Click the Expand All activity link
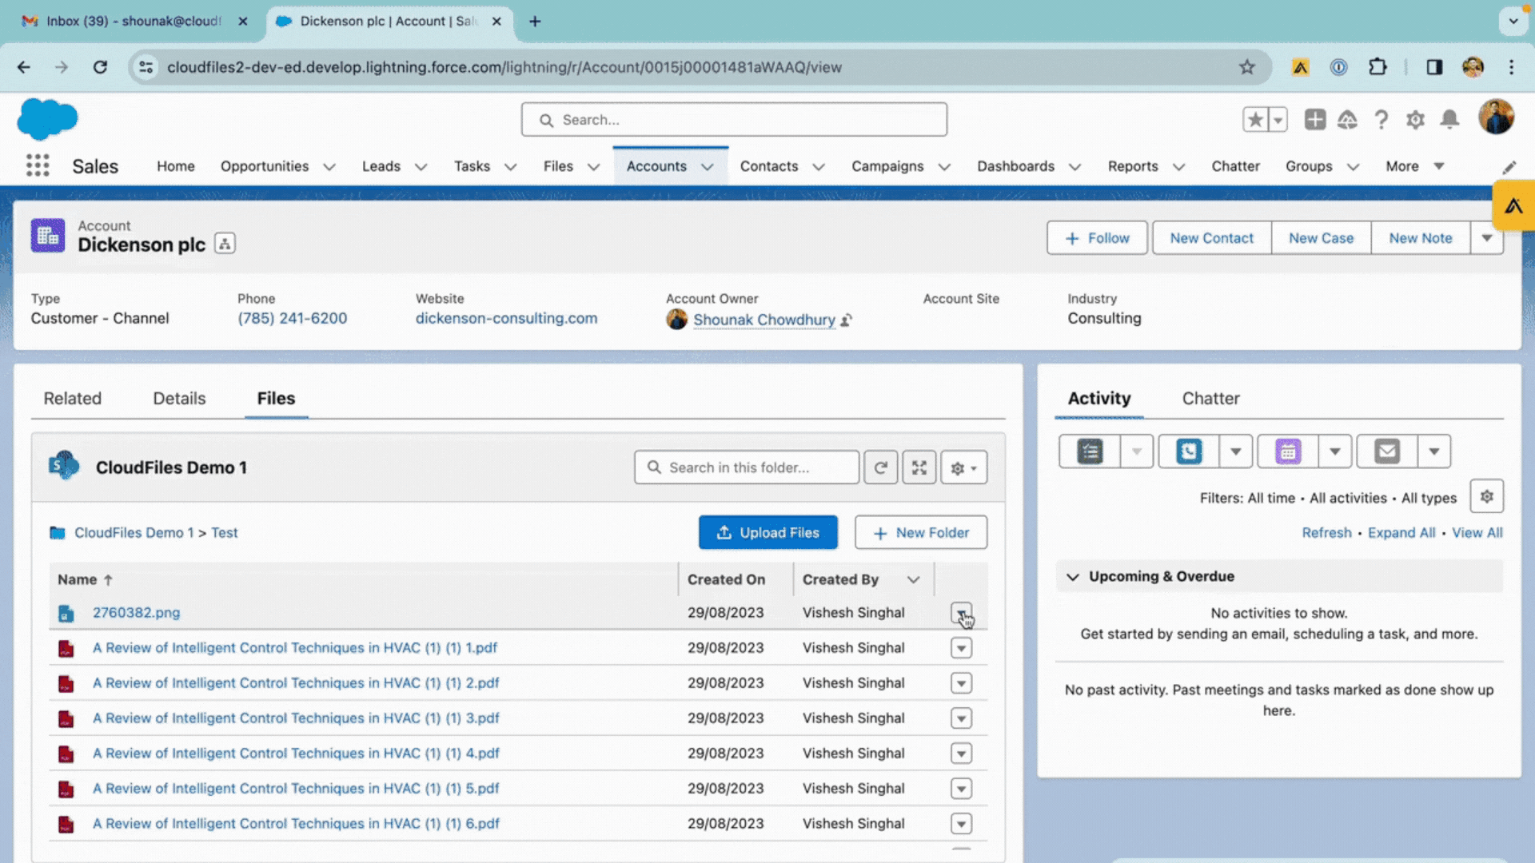This screenshot has width=1535, height=863. pyautogui.click(x=1401, y=533)
